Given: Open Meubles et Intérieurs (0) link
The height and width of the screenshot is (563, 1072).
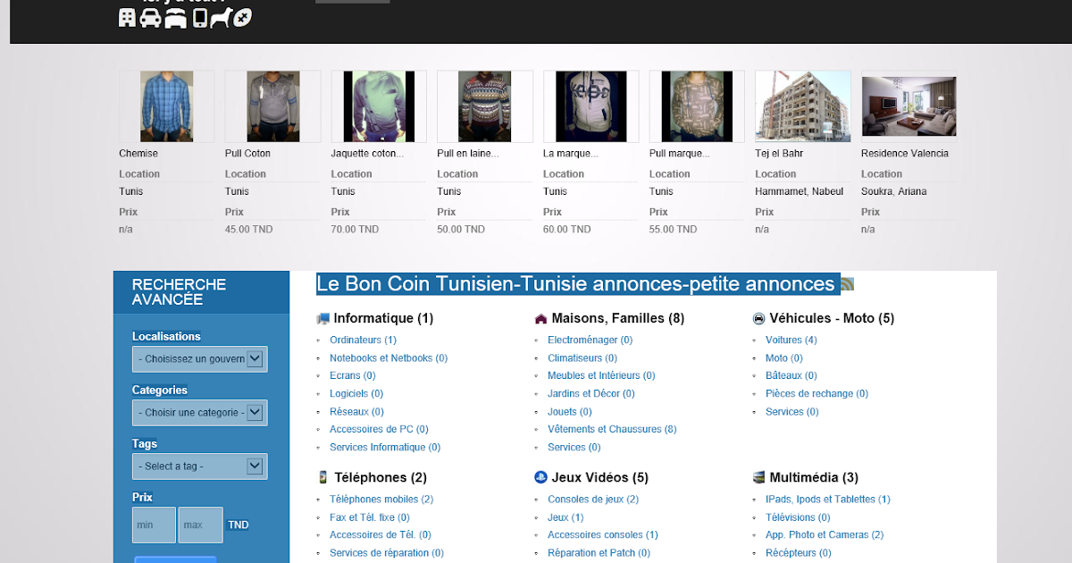Looking at the screenshot, I should click(x=601, y=375).
